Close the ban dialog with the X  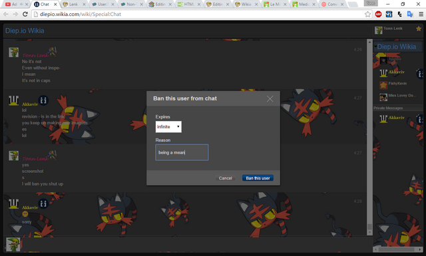tap(270, 99)
